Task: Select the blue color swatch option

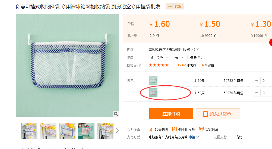Action: 153,80
